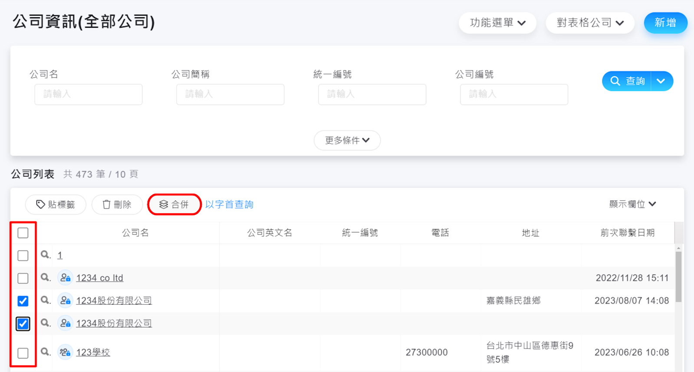Click the magnifier icon for 123學校 row
The width and height of the screenshot is (694, 372).
pyautogui.click(x=45, y=352)
